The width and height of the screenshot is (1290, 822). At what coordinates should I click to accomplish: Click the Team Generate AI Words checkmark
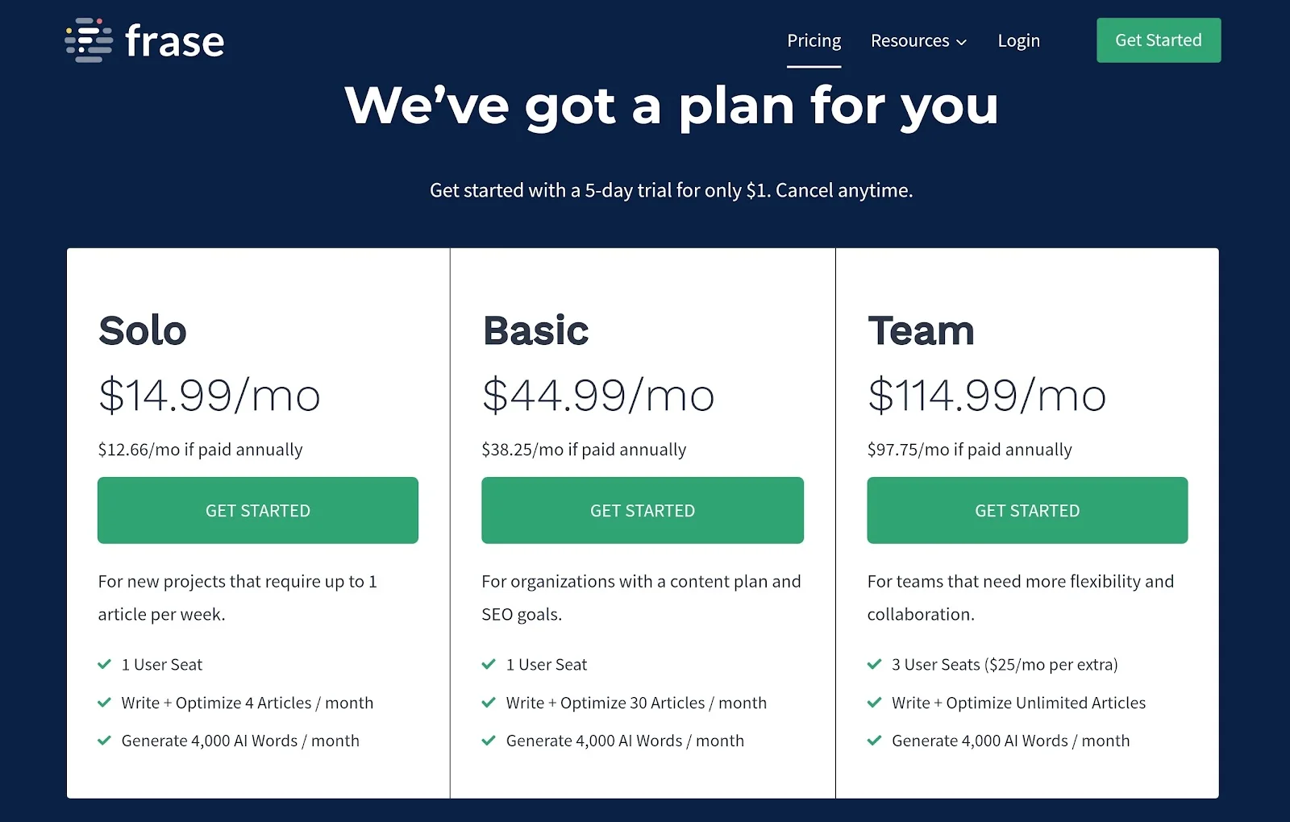874,741
